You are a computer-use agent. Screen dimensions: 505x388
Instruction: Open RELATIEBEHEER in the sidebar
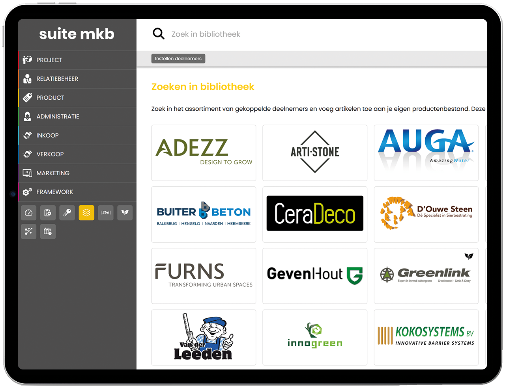[x=57, y=79]
